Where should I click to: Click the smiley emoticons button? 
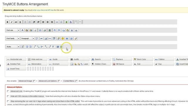click(x=63, y=39)
